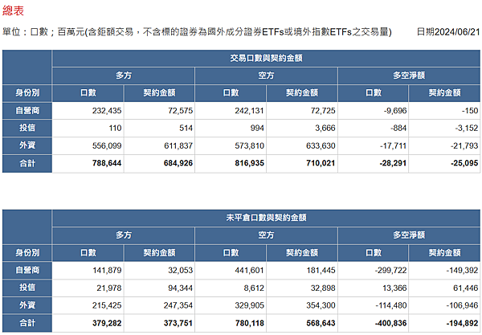Select net volume cell -9,696
Screen dimensions: 482x335
click(374, 111)
